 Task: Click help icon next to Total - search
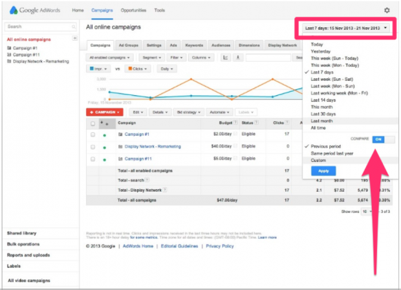click(147, 180)
